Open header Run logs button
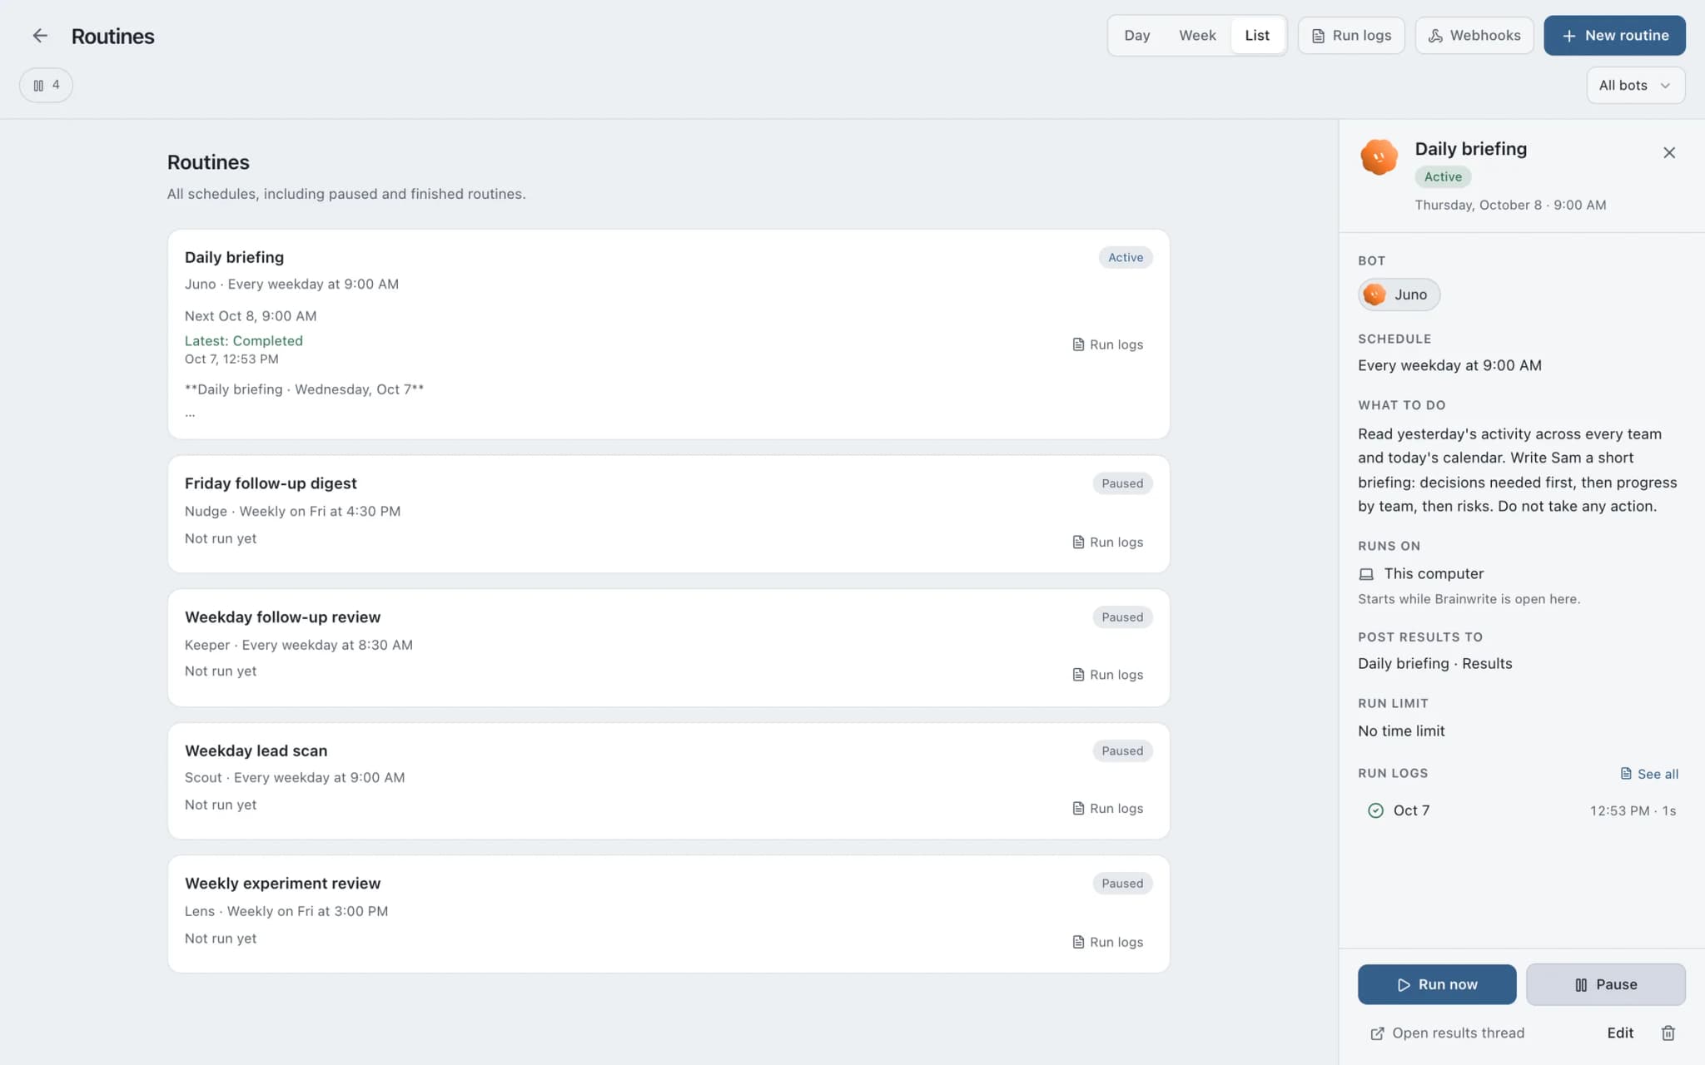1705x1065 pixels. click(x=1351, y=36)
